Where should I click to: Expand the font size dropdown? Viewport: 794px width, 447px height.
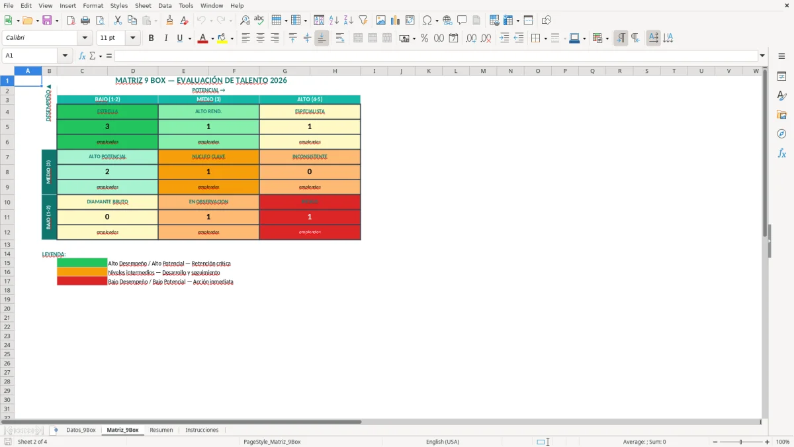(x=133, y=38)
